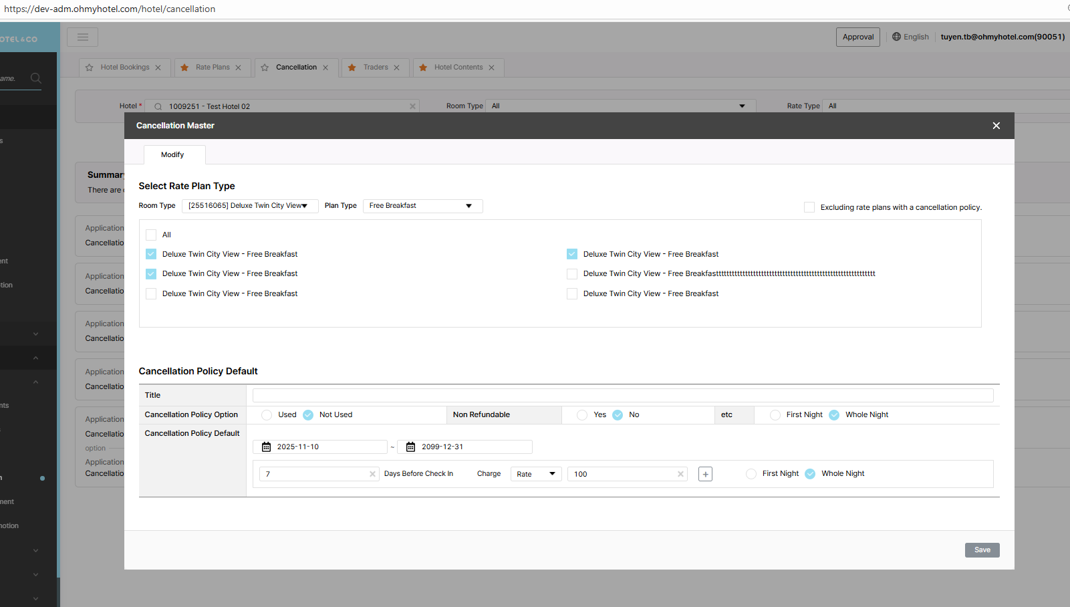This screenshot has width=1070, height=607.
Task: Check the All rate plans checkbox
Action: 151,235
